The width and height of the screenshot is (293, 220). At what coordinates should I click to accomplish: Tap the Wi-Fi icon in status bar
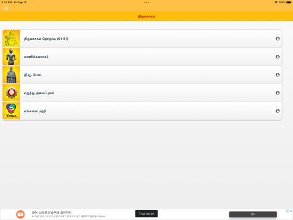pyautogui.click(x=276, y=2)
